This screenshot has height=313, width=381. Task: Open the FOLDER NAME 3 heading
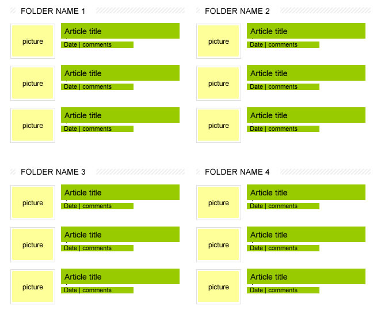(53, 172)
